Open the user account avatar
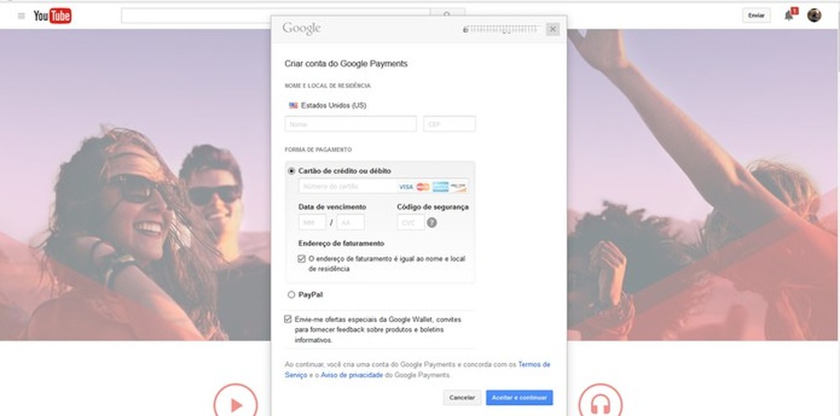840x416 pixels. (814, 15)
